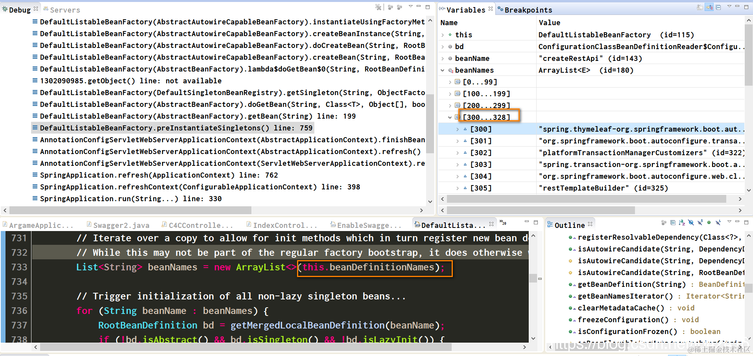Toggle Hide Local Types in Outline toolbar
The width and height of the screenshot is (753, 356).
718,222
